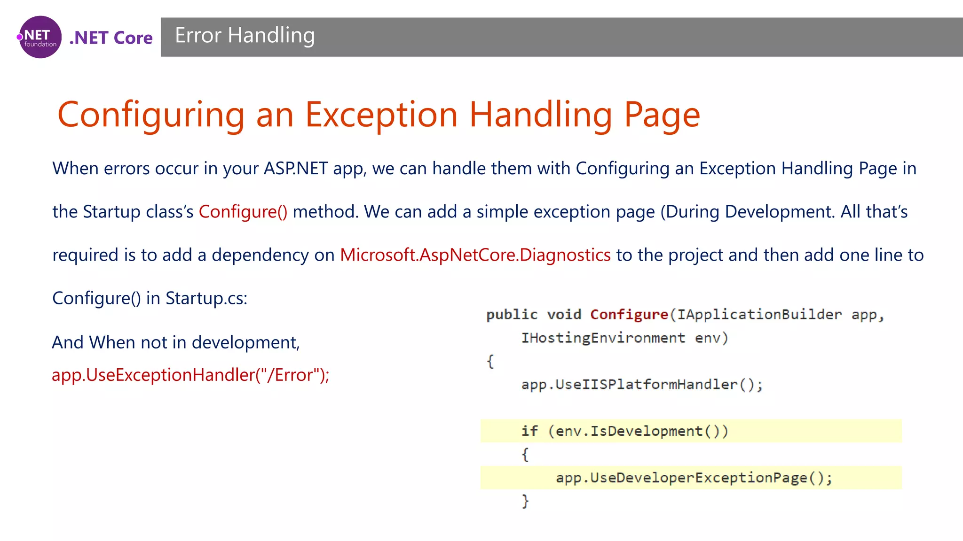The image size is (963, 541).
Task: Click the paragraph's first line about ASP.NET errors
Action: point(484,169)
